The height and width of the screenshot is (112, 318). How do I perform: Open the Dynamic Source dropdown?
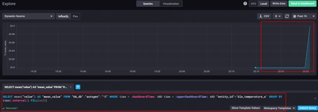pos(29,16)
